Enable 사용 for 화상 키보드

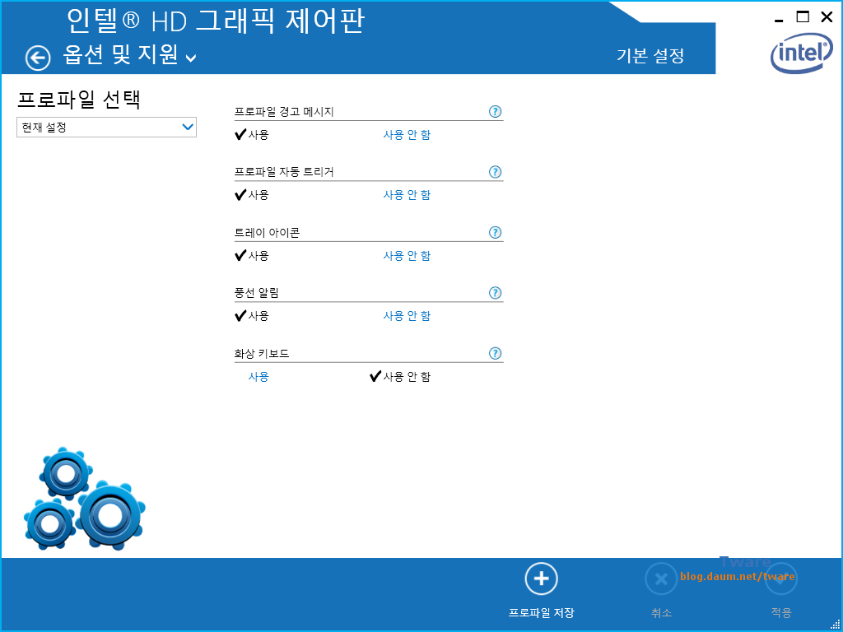(x=258, y=377)
